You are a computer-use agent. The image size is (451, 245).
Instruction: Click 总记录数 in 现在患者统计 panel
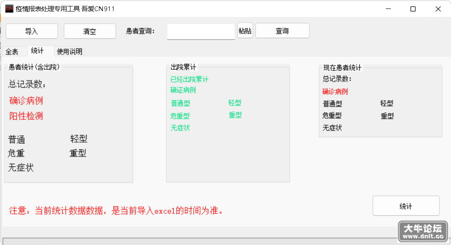click(x=337, y=79)
